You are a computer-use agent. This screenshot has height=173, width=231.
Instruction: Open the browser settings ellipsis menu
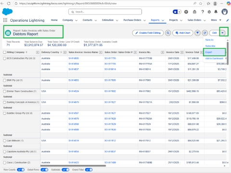click(x=222, y=3)
